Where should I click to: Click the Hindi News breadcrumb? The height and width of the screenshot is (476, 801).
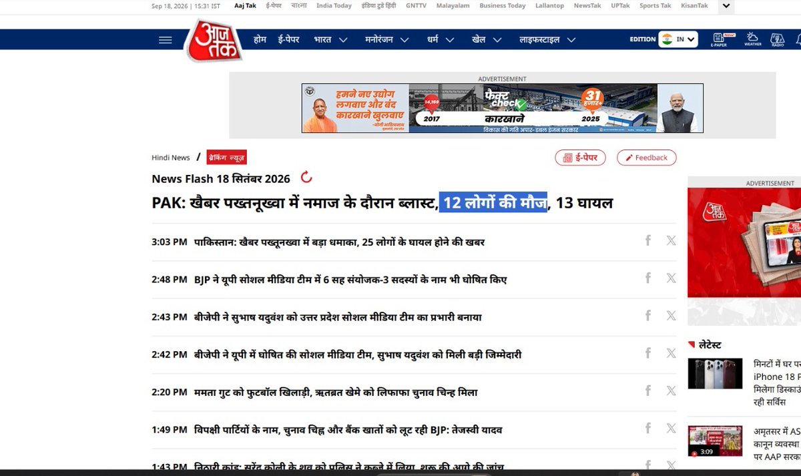point(171,158)
